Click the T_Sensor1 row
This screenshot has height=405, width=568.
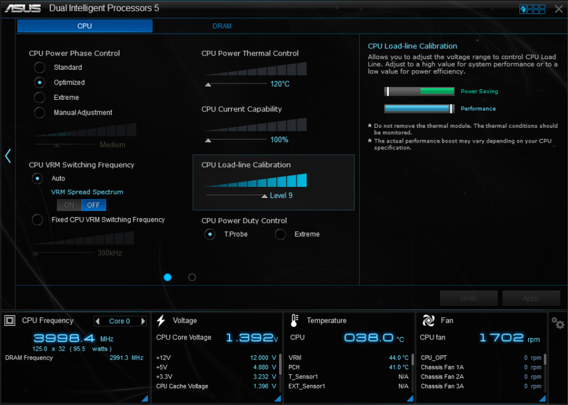tap(348, 377)
